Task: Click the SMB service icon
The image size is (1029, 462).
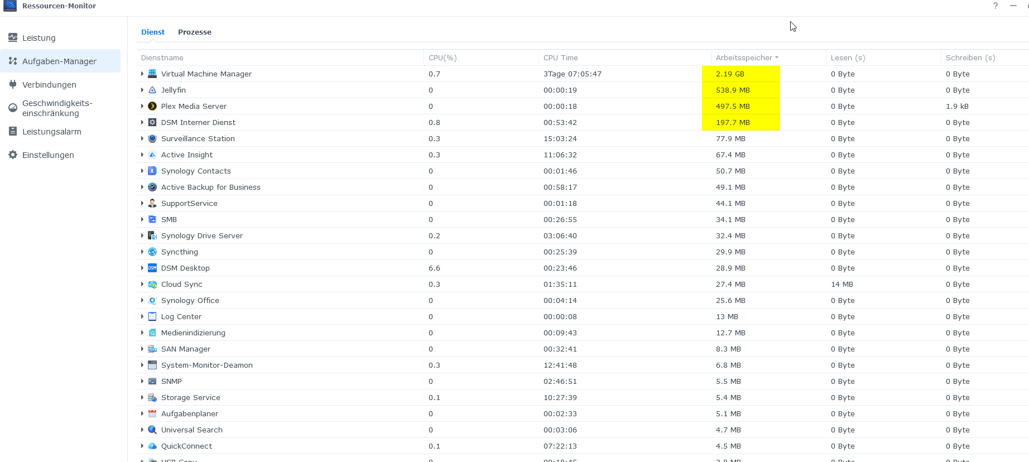Action: coord(152,219)
